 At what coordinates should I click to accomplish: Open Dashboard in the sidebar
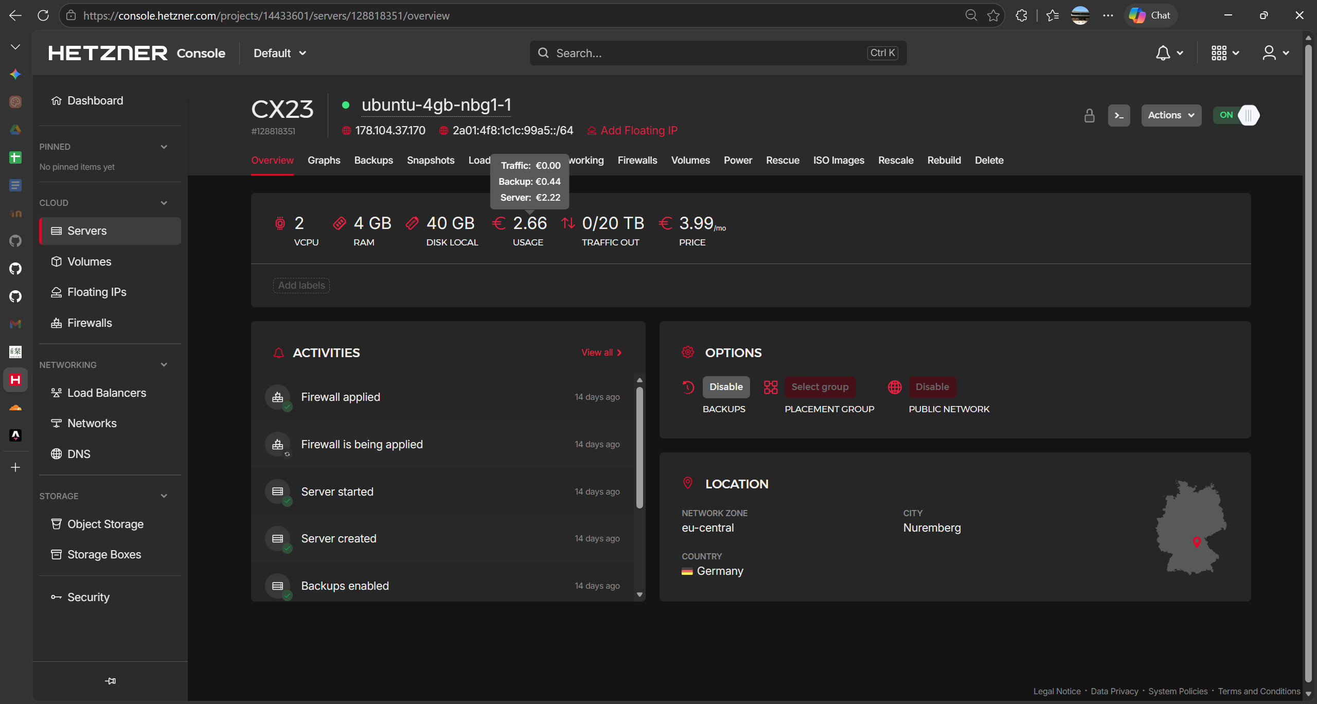coord(110,101)
